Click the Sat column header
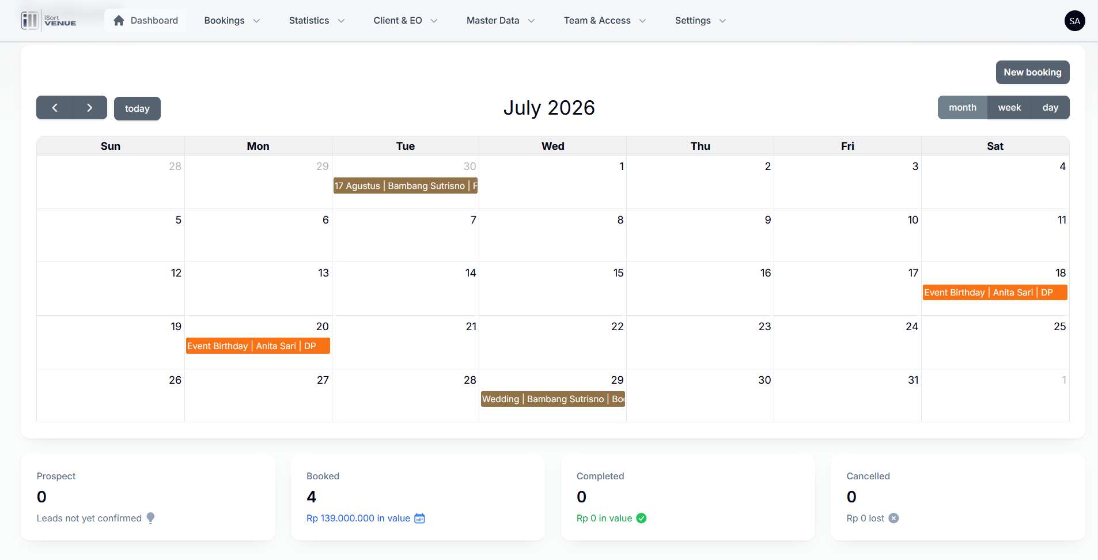 pyautogui.click(x=995, y=146)
